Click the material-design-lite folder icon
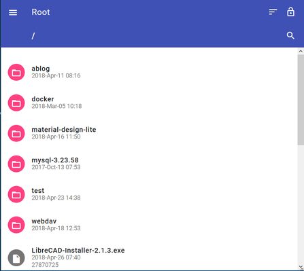 [16, 133]
